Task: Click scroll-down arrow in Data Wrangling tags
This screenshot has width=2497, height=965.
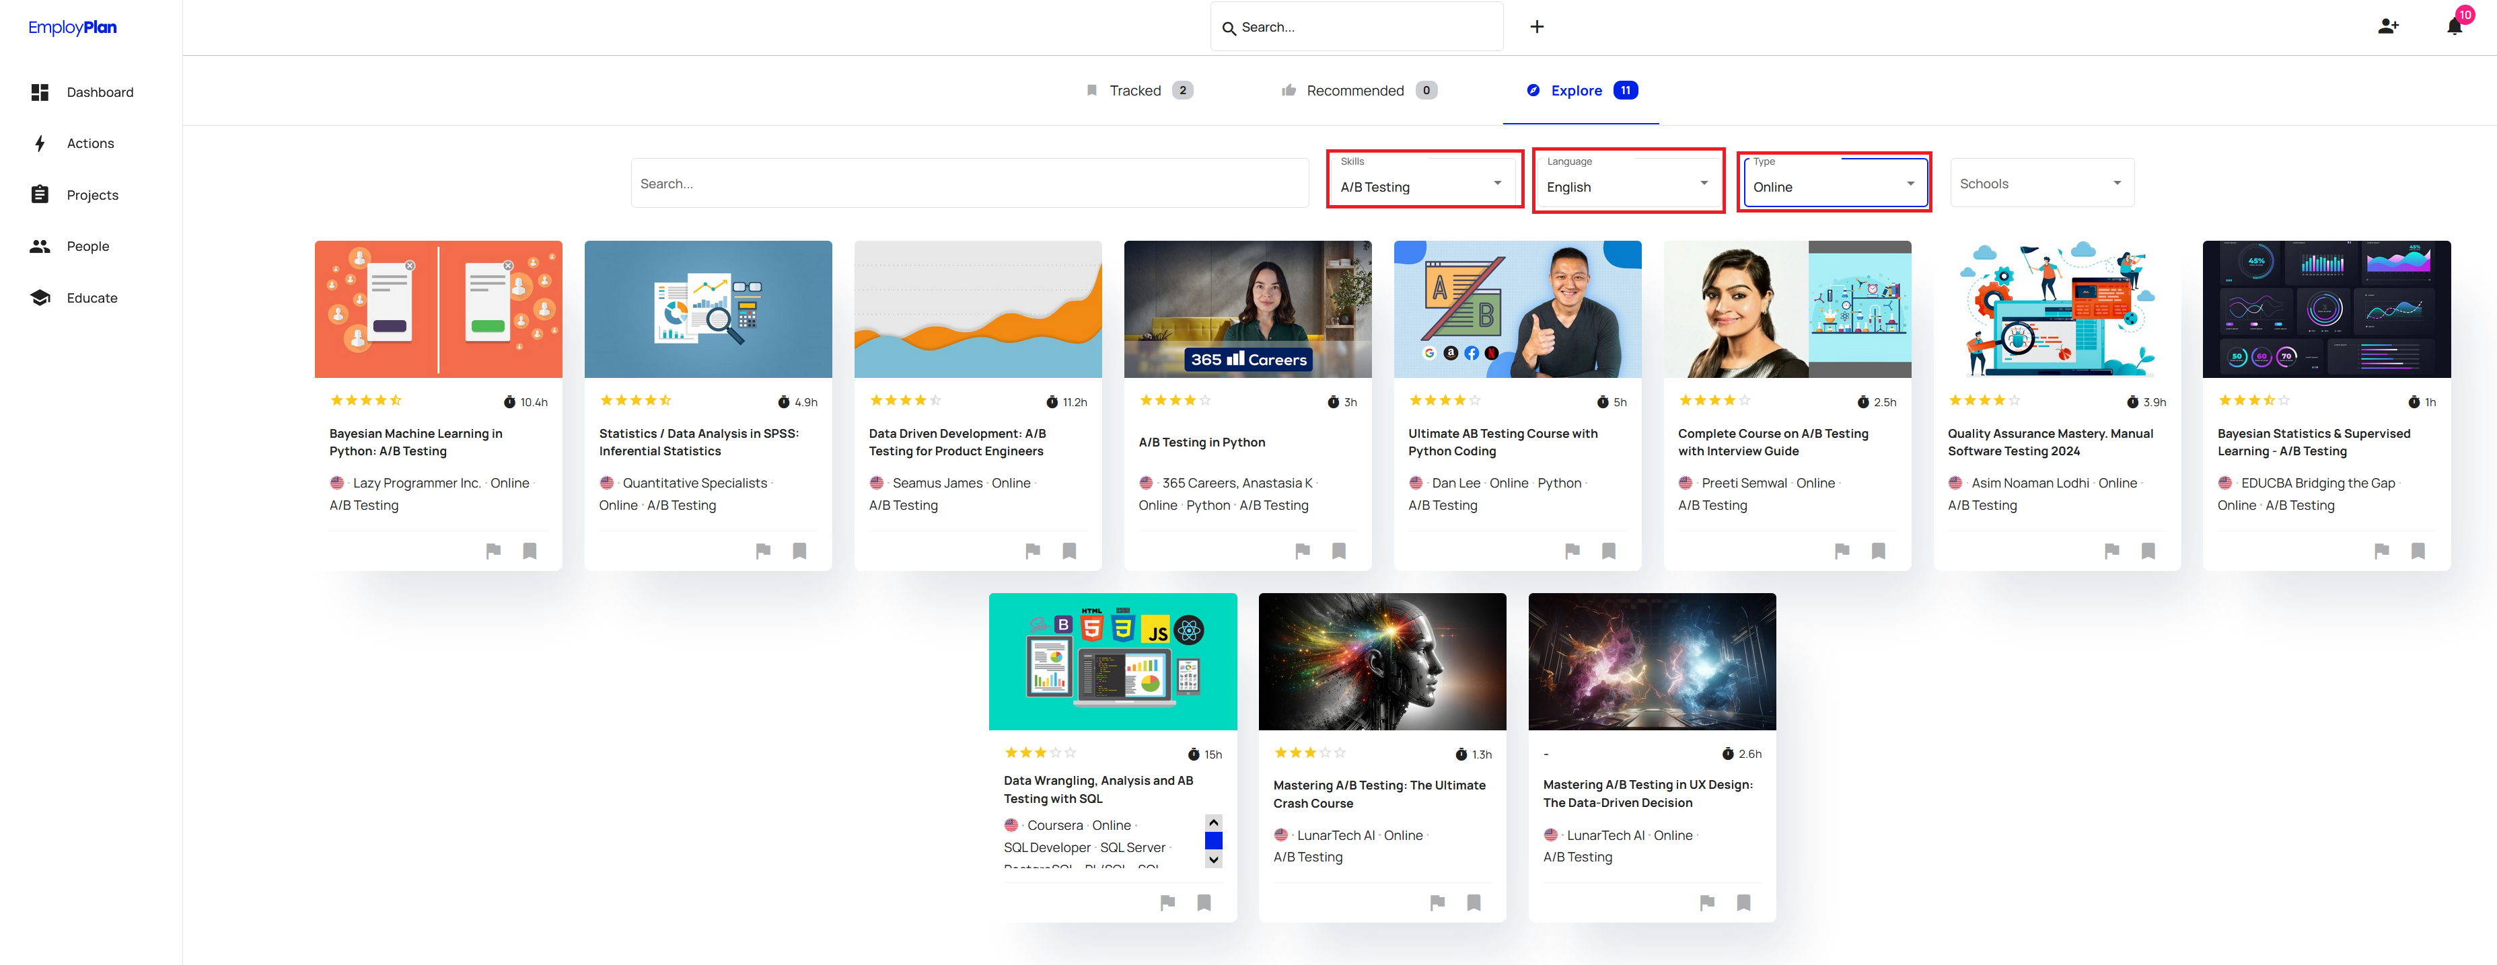Action: tap(1214, 859)
